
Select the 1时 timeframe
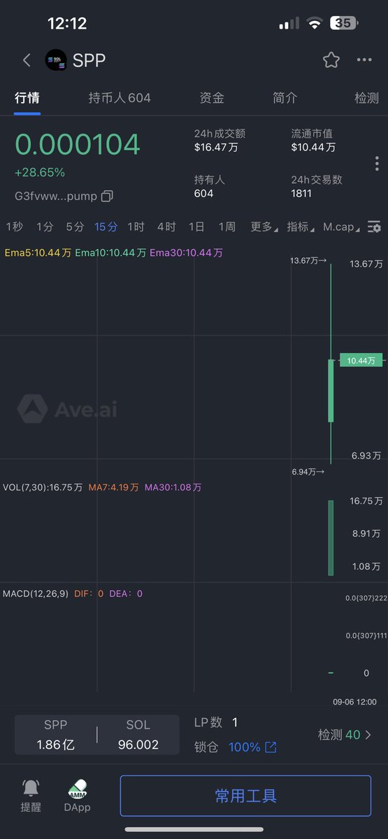click(136, 227)
